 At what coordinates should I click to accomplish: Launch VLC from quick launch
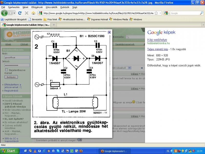[x=35, y=151]
